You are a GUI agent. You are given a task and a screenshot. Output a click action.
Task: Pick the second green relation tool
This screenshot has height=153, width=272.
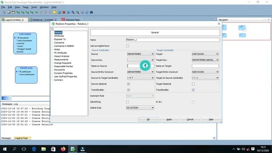(x=23, y=12)
